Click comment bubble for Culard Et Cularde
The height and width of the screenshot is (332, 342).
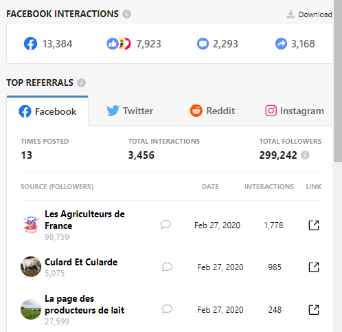point(167,267)
